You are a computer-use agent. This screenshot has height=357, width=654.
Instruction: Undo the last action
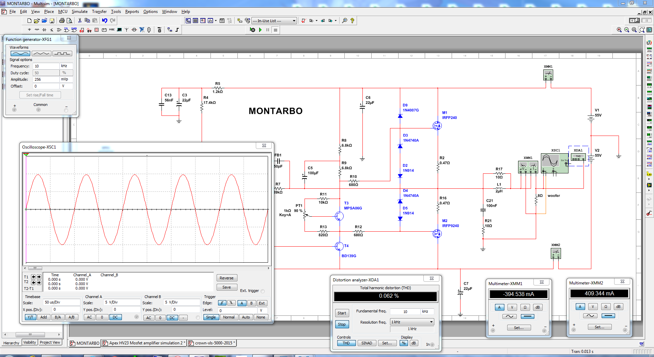105,21
